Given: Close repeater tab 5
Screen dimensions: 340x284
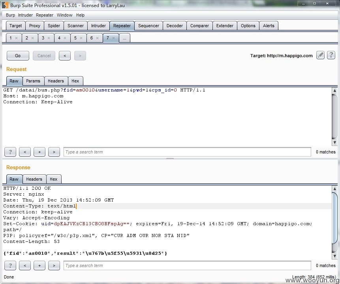Looking at the screenshot, I should point(81,38).
